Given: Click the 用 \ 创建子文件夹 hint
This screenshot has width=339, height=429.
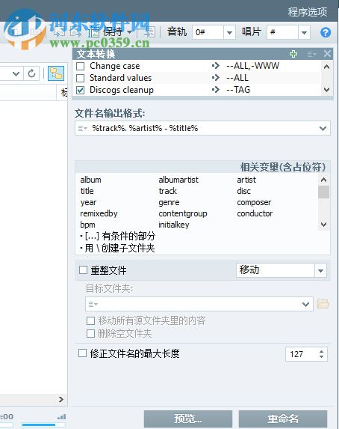Looking at the screenshot, I should (x=118, y=248).
